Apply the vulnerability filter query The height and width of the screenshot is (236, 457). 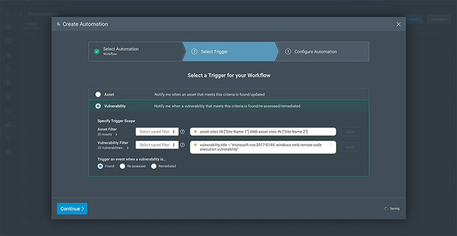tap(350, 147)
